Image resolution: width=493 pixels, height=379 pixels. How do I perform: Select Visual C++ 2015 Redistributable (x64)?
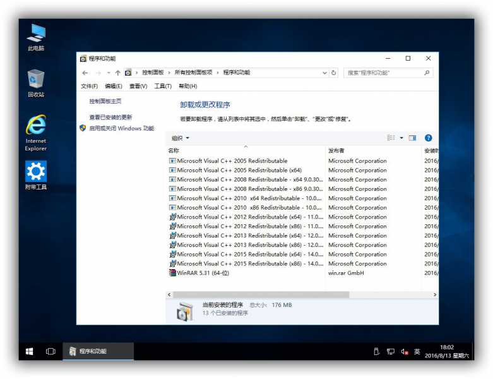click(246, 255)
